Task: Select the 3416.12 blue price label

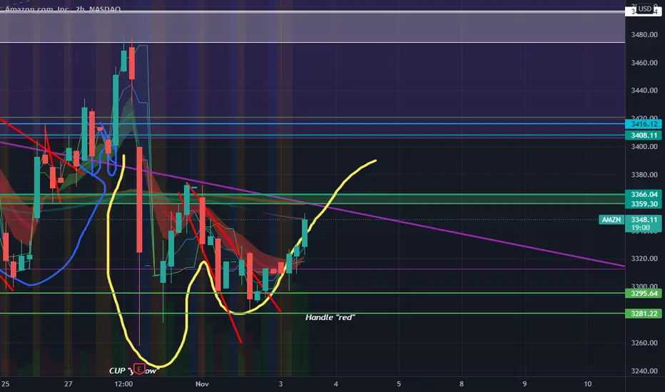Action: click(644, 124)
